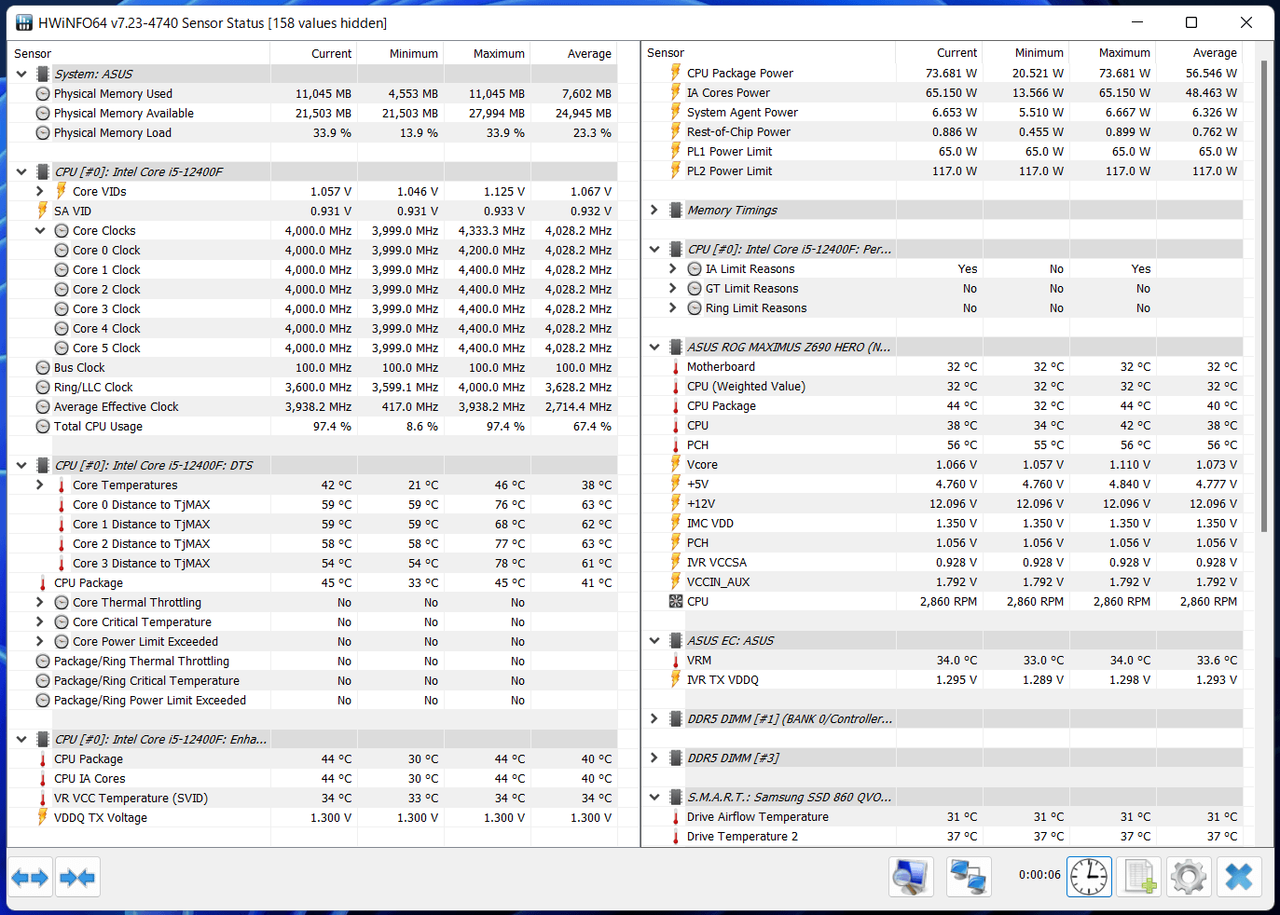Click the System: ASUS chip icon
Viewport: 1280px width, 915px height.
pyautogui.click(x=43, y=74)
